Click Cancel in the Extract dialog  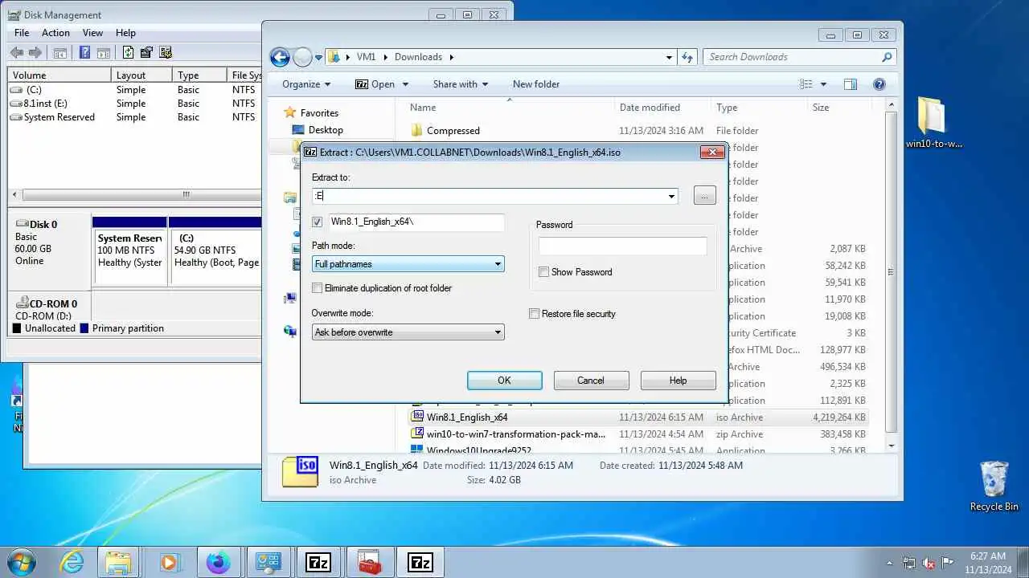pyautogui.click(x=591, y=381)
